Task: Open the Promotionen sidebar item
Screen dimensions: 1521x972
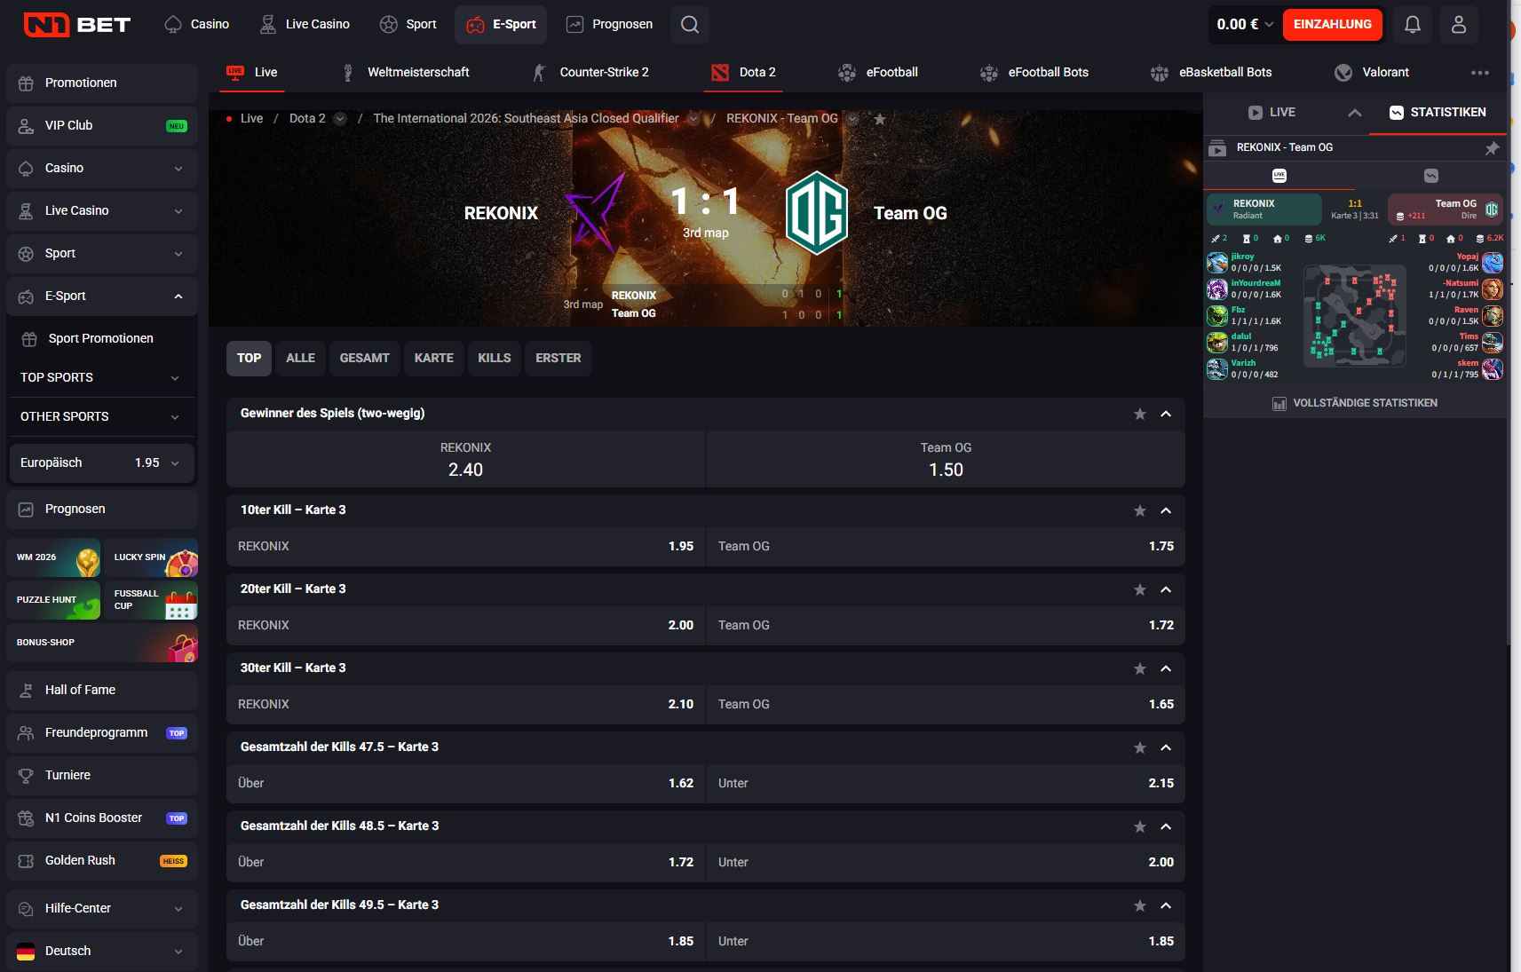Action: tap(102, 83)
